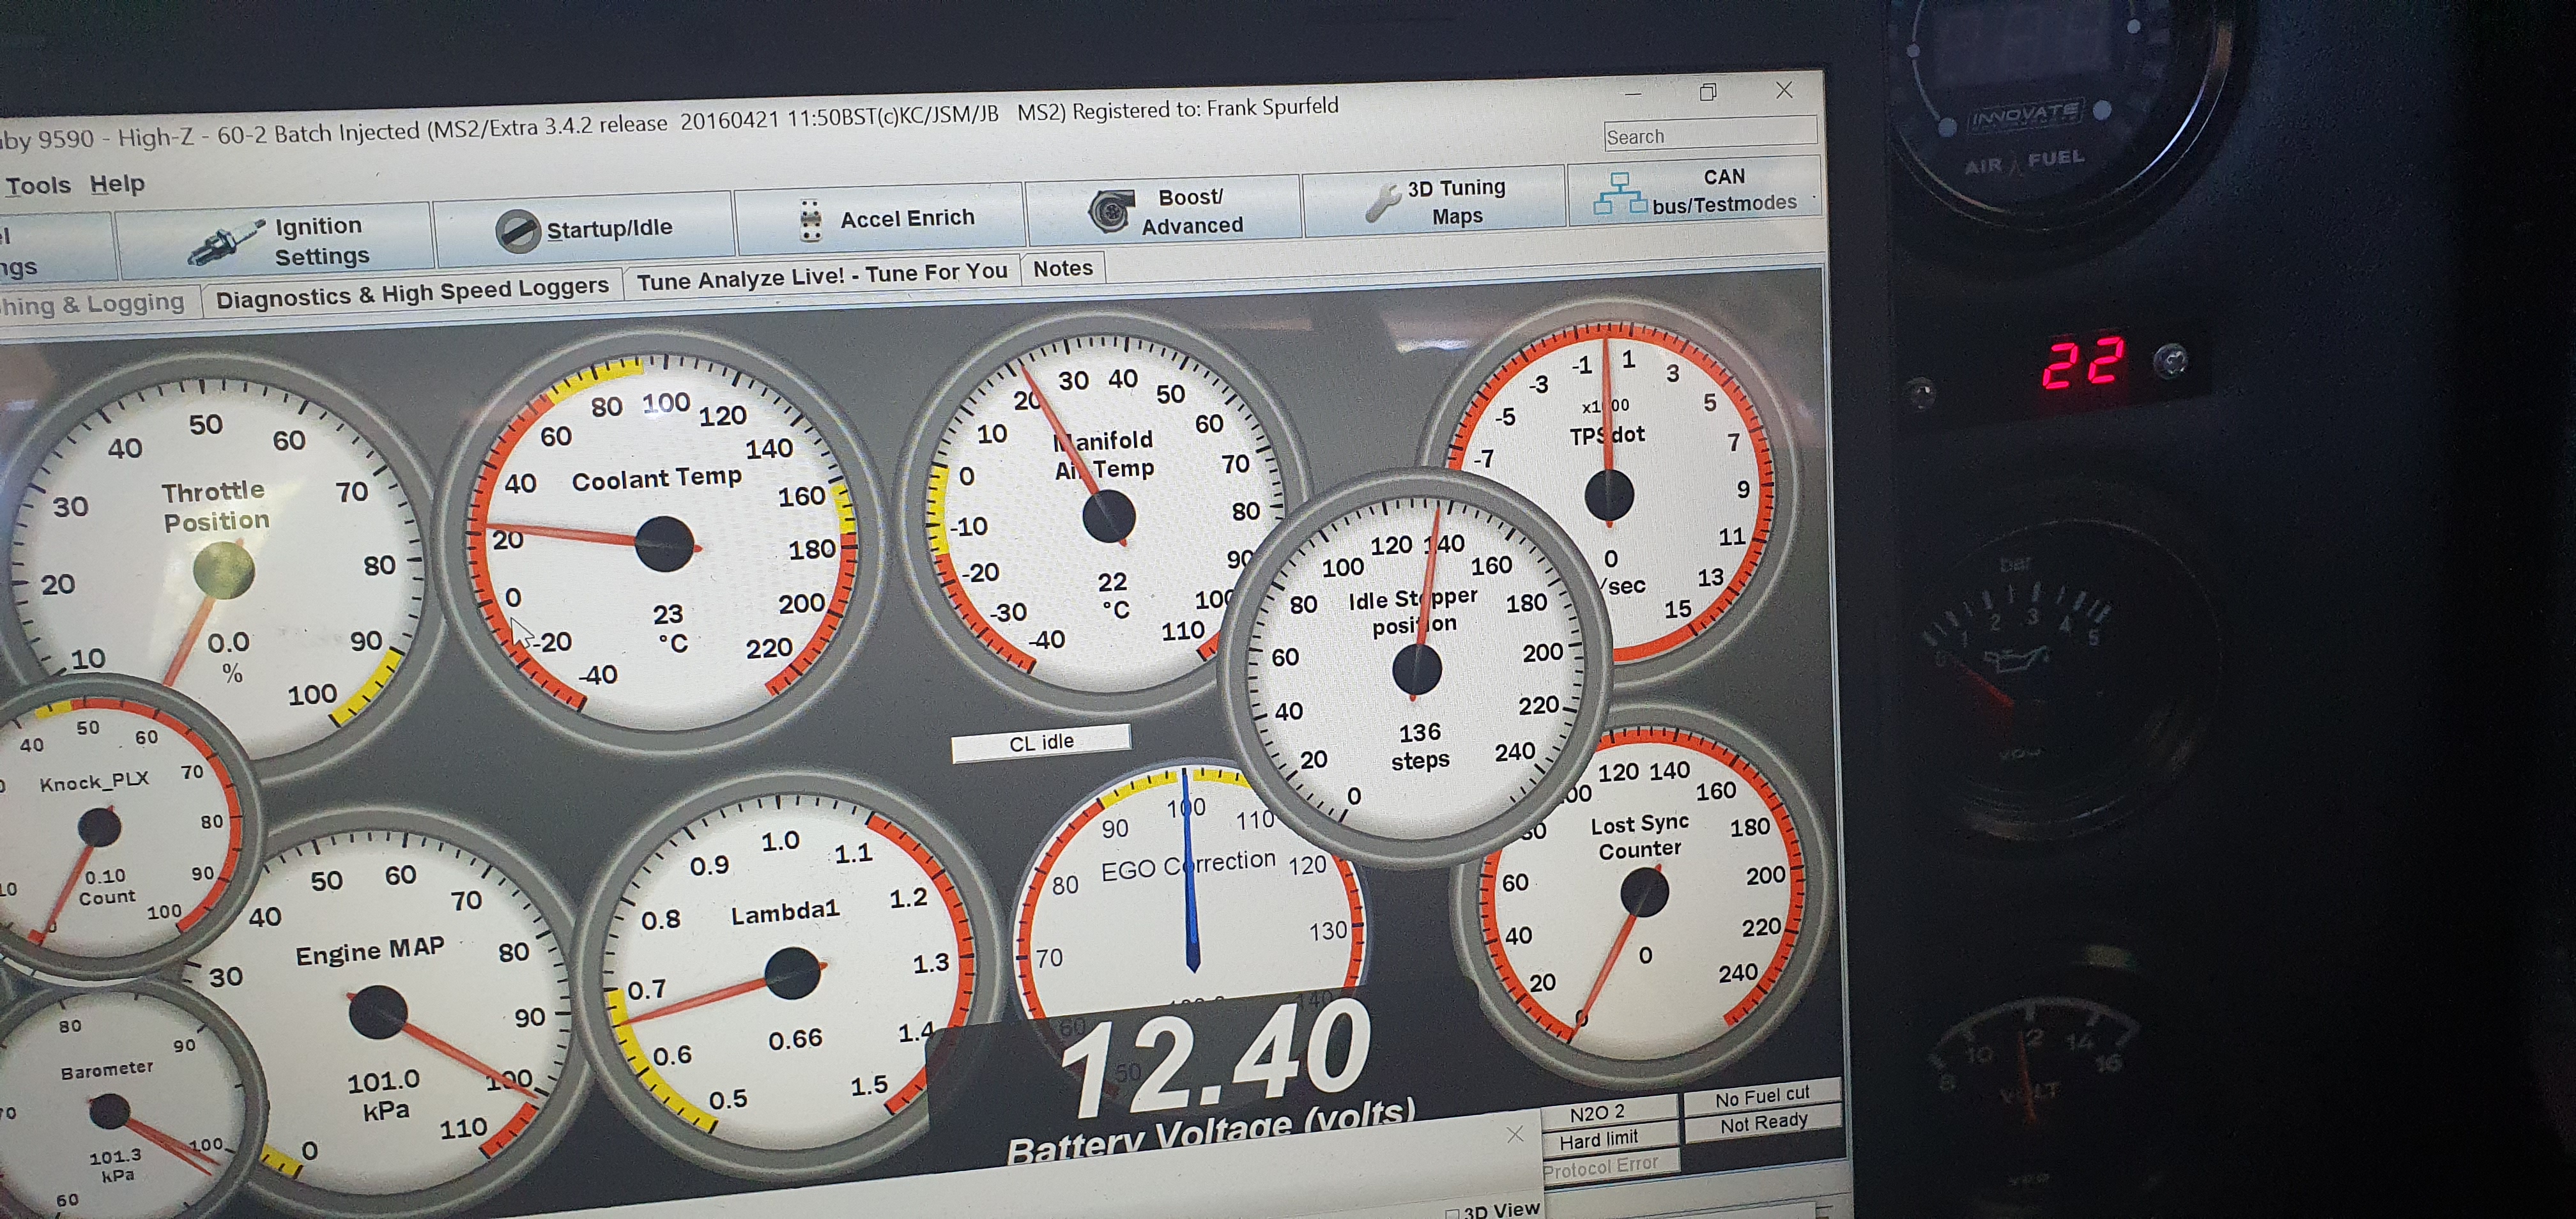
Task: Click the CL idle status indicator
Action: pos(1041,742)
